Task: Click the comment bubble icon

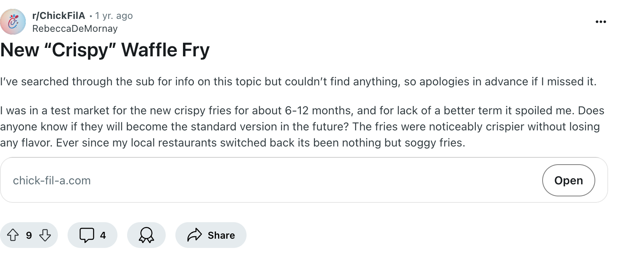Action: (86, 235)
